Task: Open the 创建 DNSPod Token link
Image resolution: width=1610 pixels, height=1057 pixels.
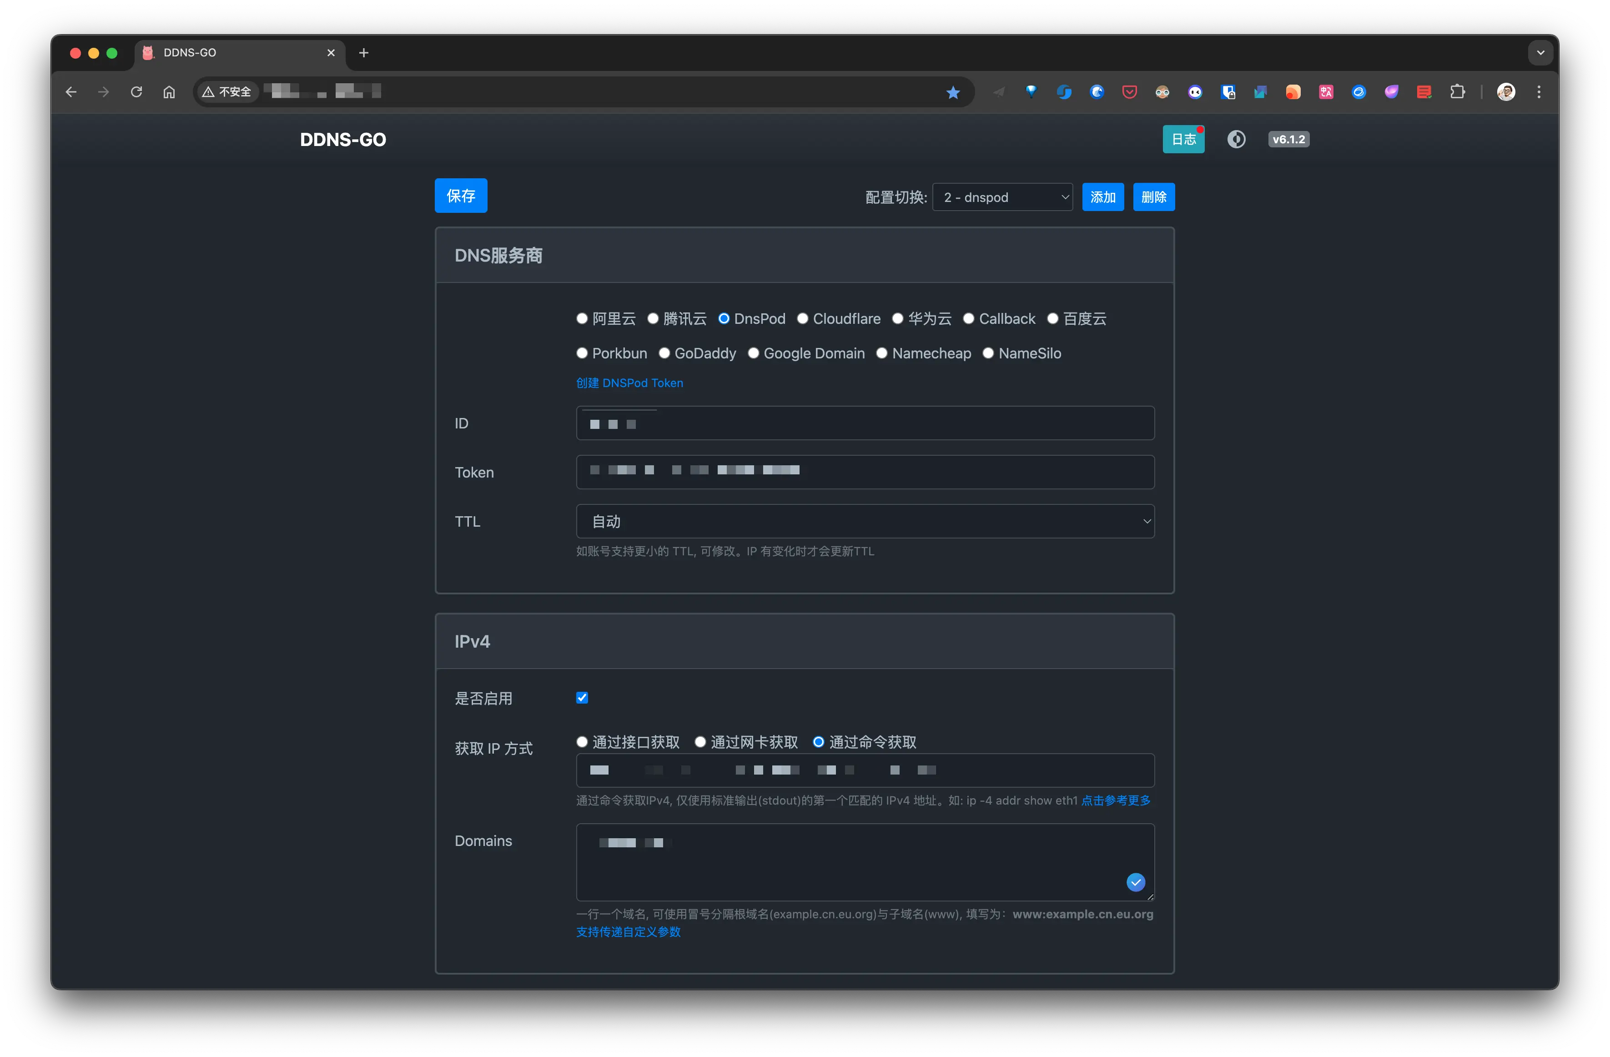Action: tap(629, 383)
